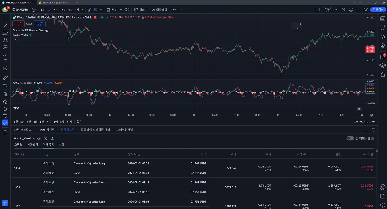This screenshot has width=387, height=209.
Task: Switch to the 오버뷰 sub-tab
Action: 18,145
